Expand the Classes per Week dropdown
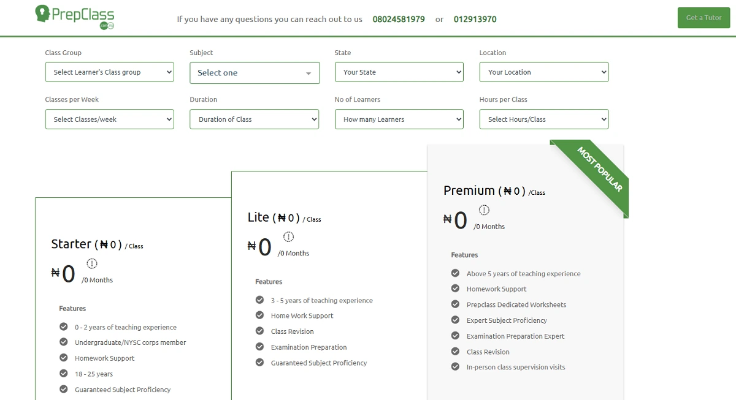The height and width of the screenshot is (400, 736). [109, 119]
